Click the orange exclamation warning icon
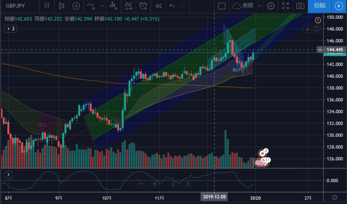 [x=318, y=20]
